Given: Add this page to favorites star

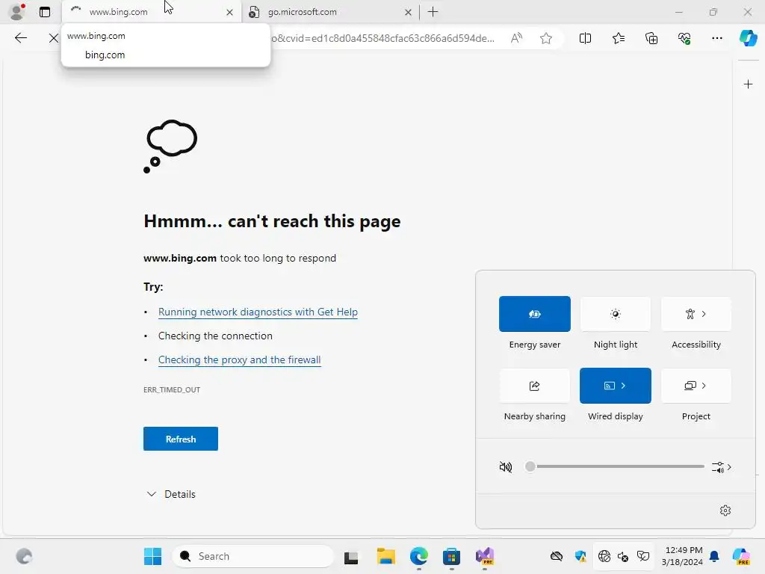Looking at the screenshot, I should 546,38.
